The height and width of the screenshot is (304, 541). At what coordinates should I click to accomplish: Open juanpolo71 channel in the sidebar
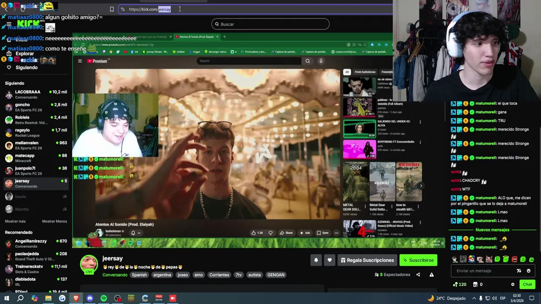36,171
